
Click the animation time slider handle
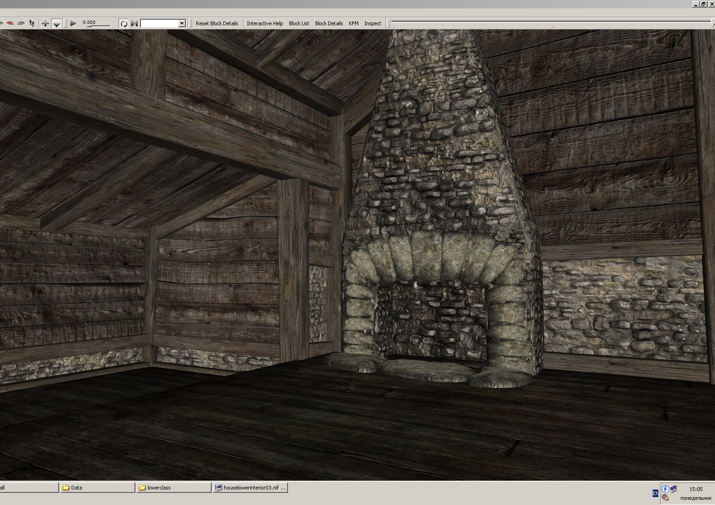coord(89,26)
